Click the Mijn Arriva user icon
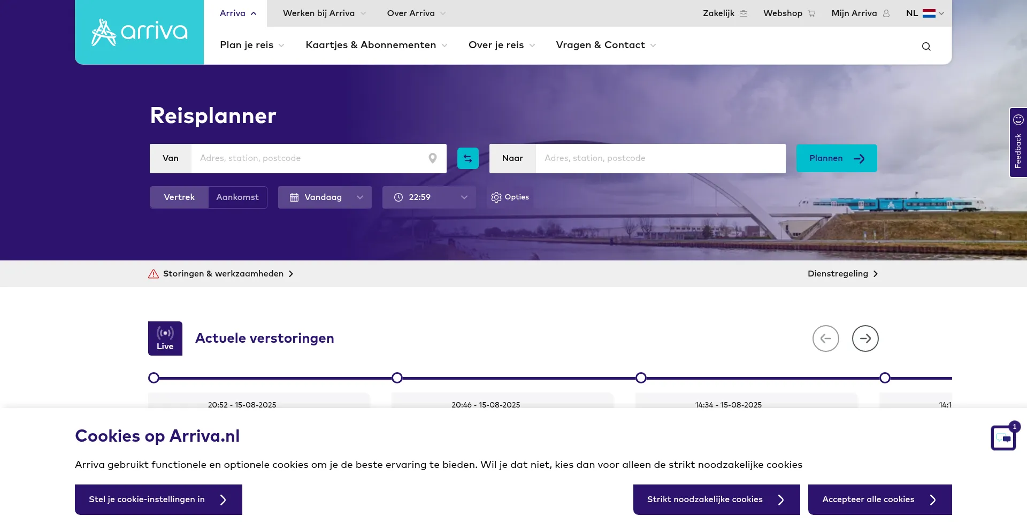The image size is (1027, 531). pos(886,13)
